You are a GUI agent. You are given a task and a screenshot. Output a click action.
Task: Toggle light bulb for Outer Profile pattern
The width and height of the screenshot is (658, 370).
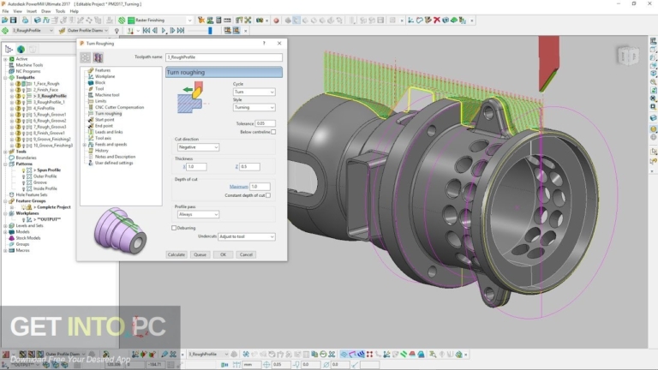(23, 176)
